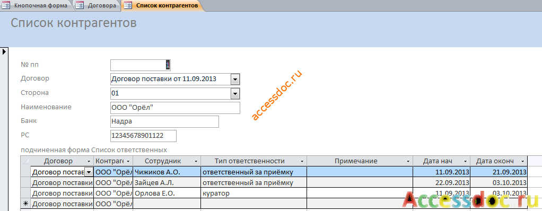Open the Примечание column header filter arrow
This screenshot has width=542, height=211.
[x=408, y=162]
